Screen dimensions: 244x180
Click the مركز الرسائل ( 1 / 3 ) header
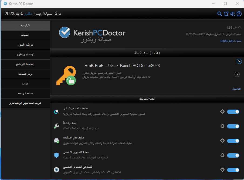pyautogui.click(x=147, y=53)
